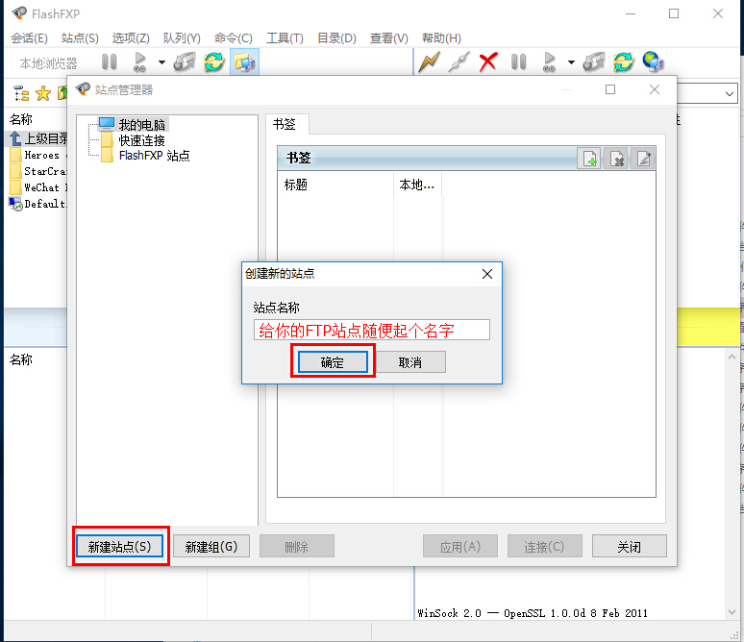Open the 查看(V) menu
The image size is (744, 642).
tap(388, 37)
